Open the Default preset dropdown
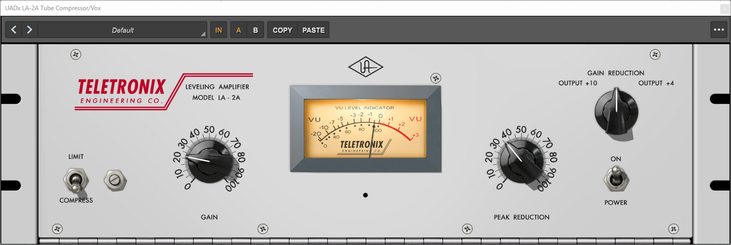This screenshot has height=245, width=731. pyautogui.click(x=122, y=30)
